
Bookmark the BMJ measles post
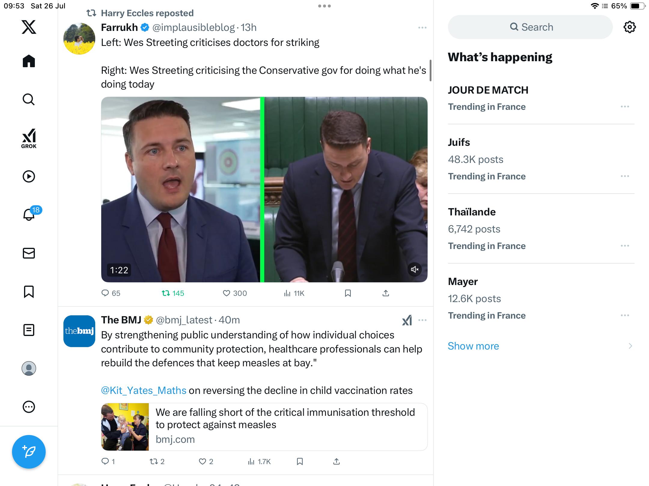click(x=300, y=461)
